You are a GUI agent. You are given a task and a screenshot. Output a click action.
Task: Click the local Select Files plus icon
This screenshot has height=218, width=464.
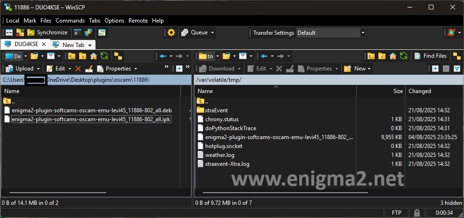[179, 69]
